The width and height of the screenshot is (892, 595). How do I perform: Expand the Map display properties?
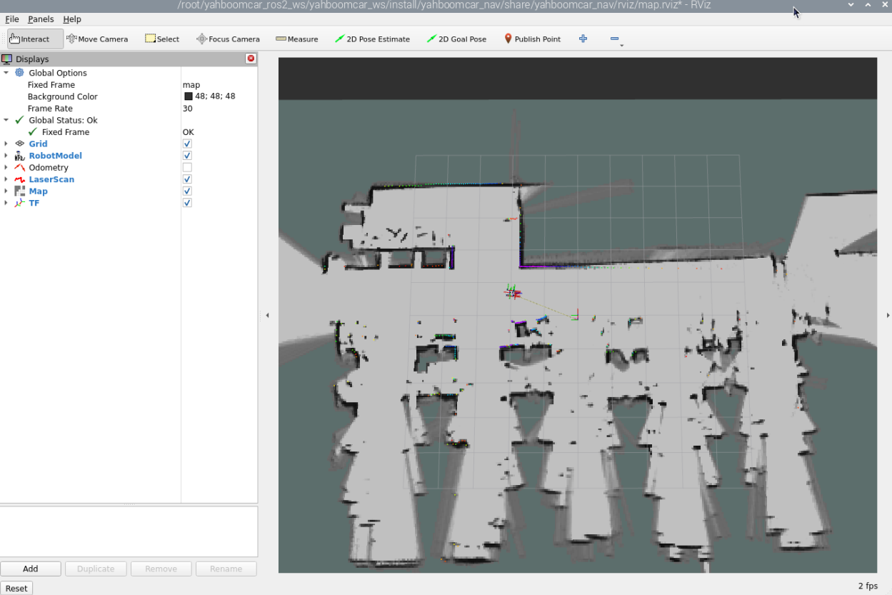coord(6,191)
